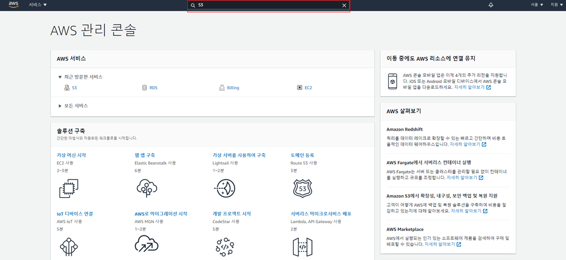This screenshot has height=260, width=566.
Task: Click the magnifier icon in search bar
Action: pos(193,5)
